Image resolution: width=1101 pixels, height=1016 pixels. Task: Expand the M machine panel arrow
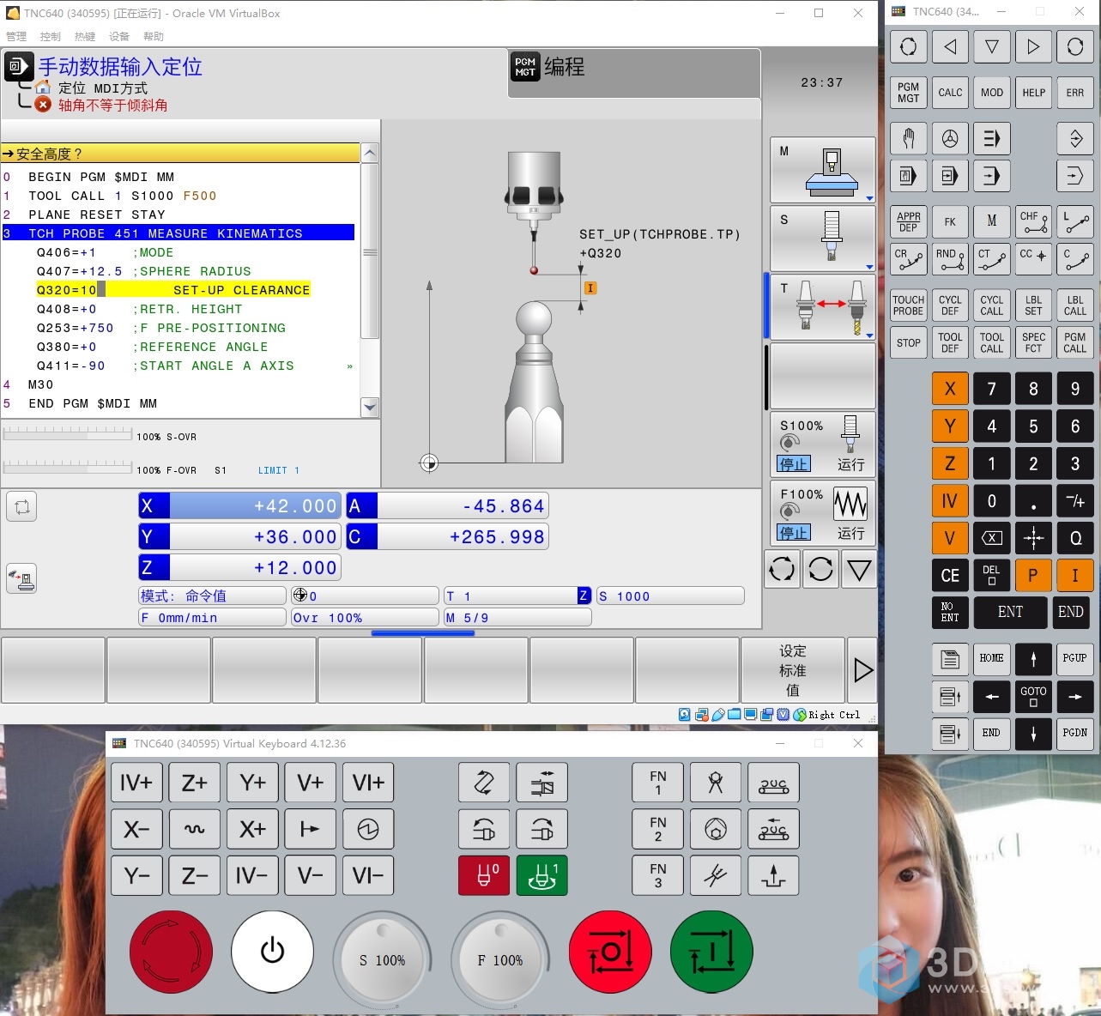pos(869,198)
